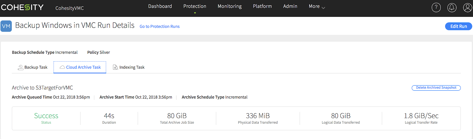Open the Dashboard menu

click(160, 6)
